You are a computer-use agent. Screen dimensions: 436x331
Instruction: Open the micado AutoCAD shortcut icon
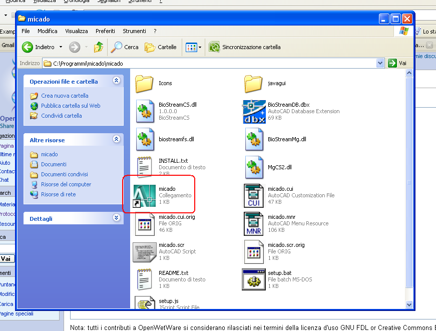(x=144, y=195)
